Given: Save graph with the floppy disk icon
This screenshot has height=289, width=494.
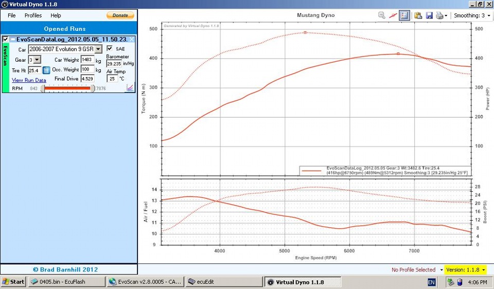Looking at the screenshot, I should (429, 15).
